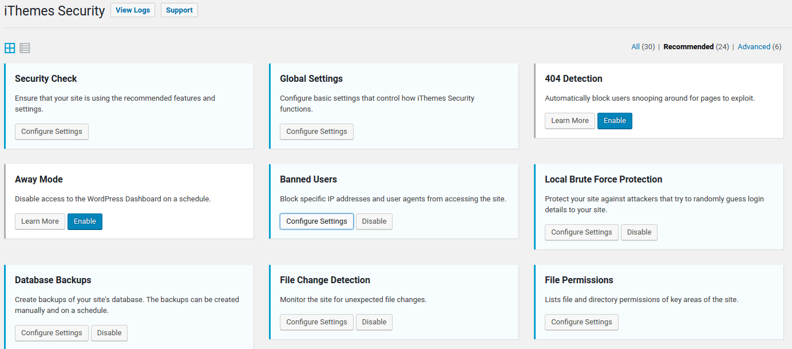Screen dimensions: 792x349
Task: Click the Banned Users heading
Action: click(308, 179)
